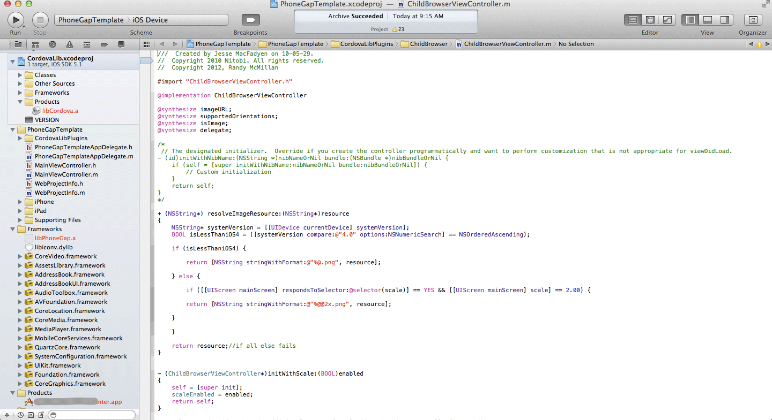Open the Symbol navigator tab

[x=35, y=44]
